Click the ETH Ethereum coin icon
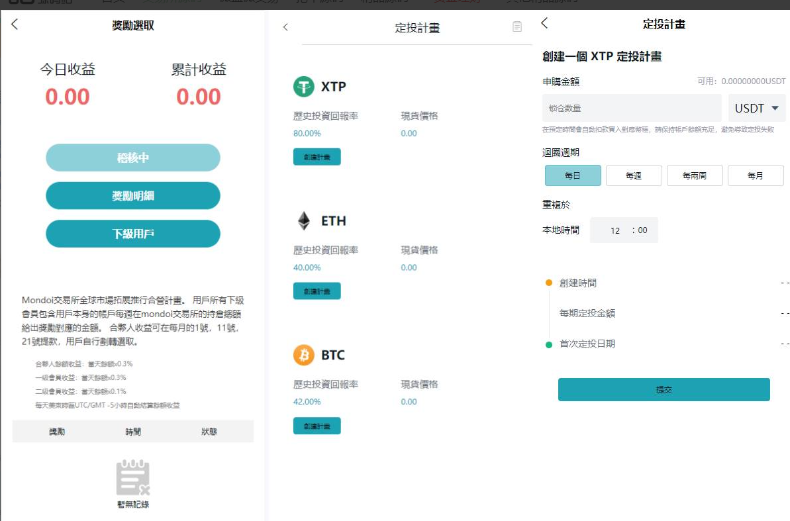790x521 pixels. 303,220
